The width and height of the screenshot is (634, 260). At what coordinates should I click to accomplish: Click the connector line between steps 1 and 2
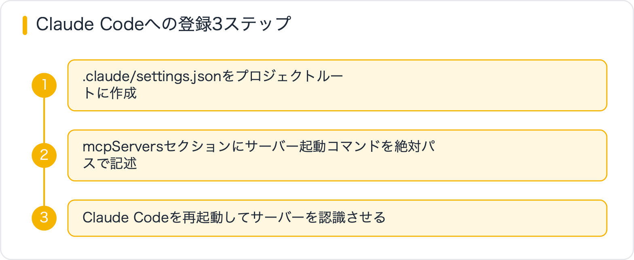[44, 120]
